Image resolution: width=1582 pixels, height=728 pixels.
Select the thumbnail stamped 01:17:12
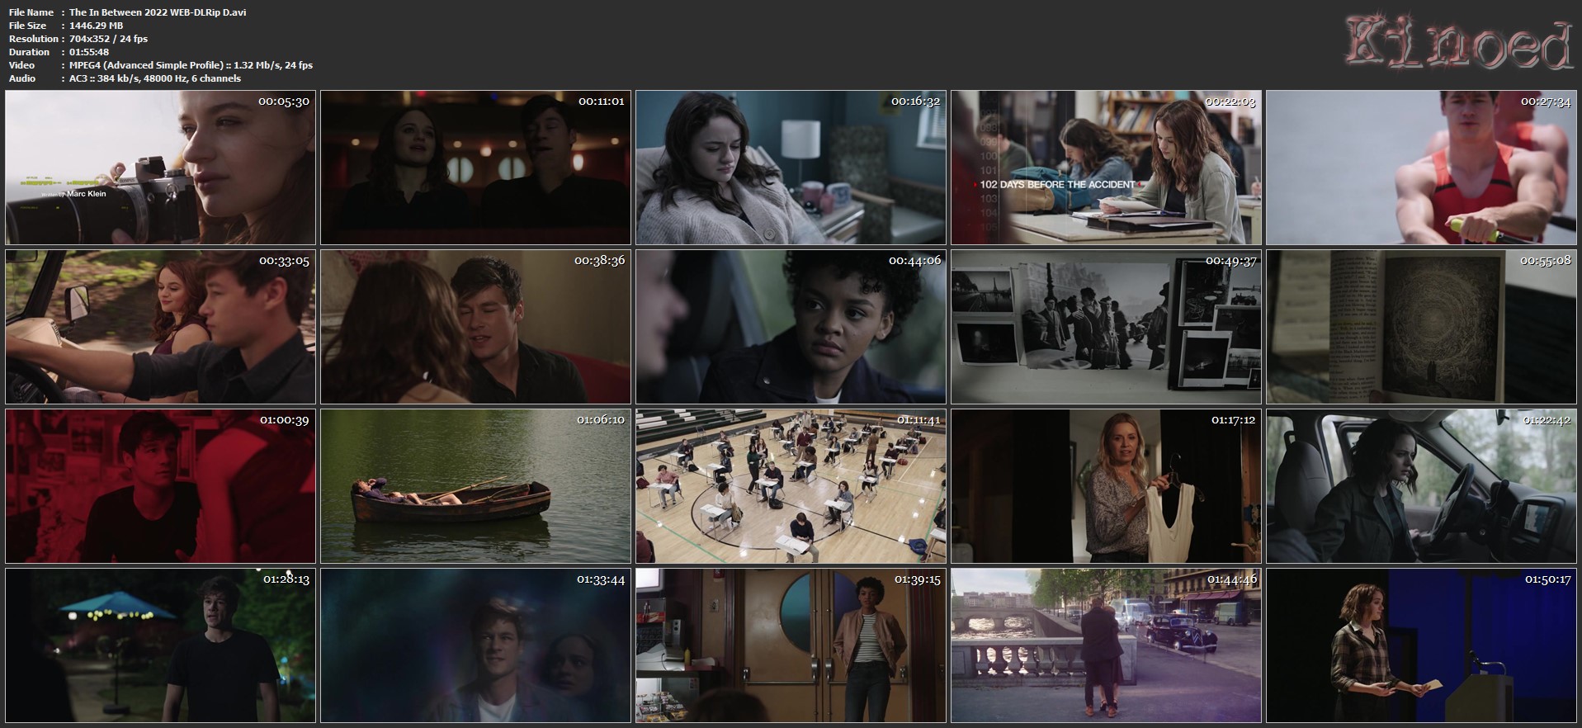click(1106, 486)
